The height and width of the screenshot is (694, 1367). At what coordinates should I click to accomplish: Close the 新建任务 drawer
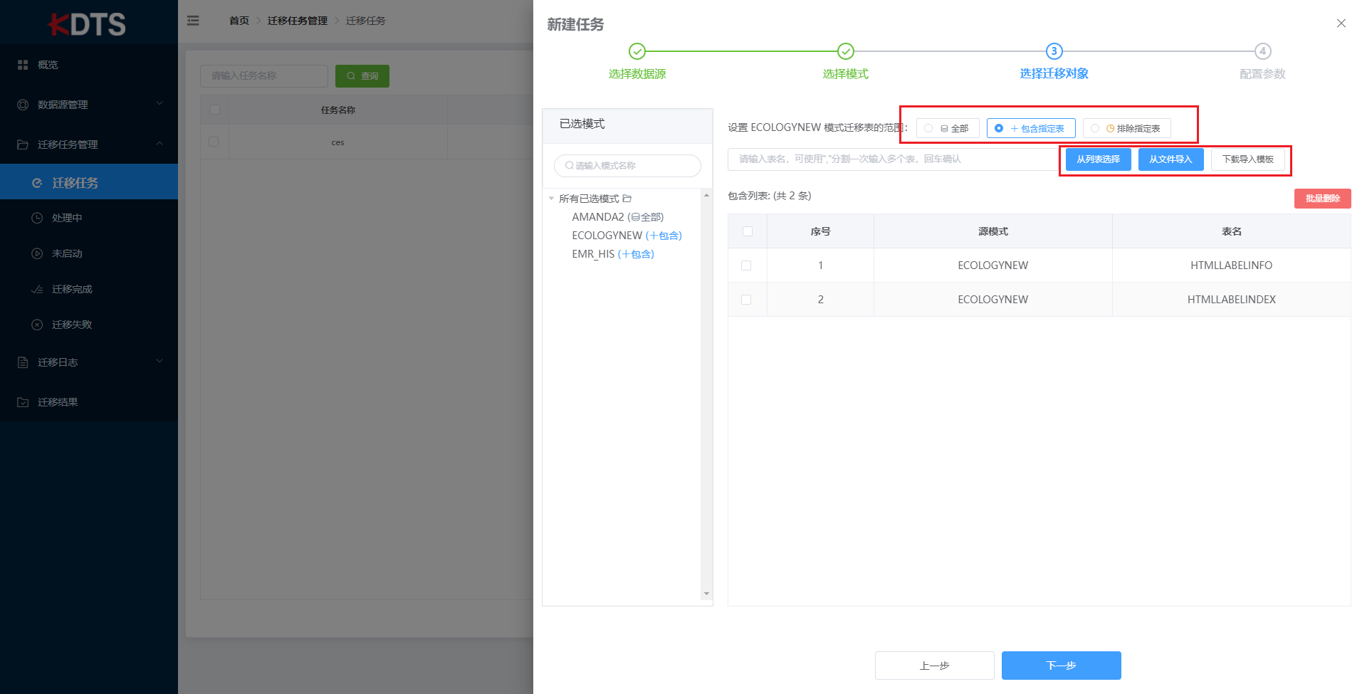point(1341,23)
